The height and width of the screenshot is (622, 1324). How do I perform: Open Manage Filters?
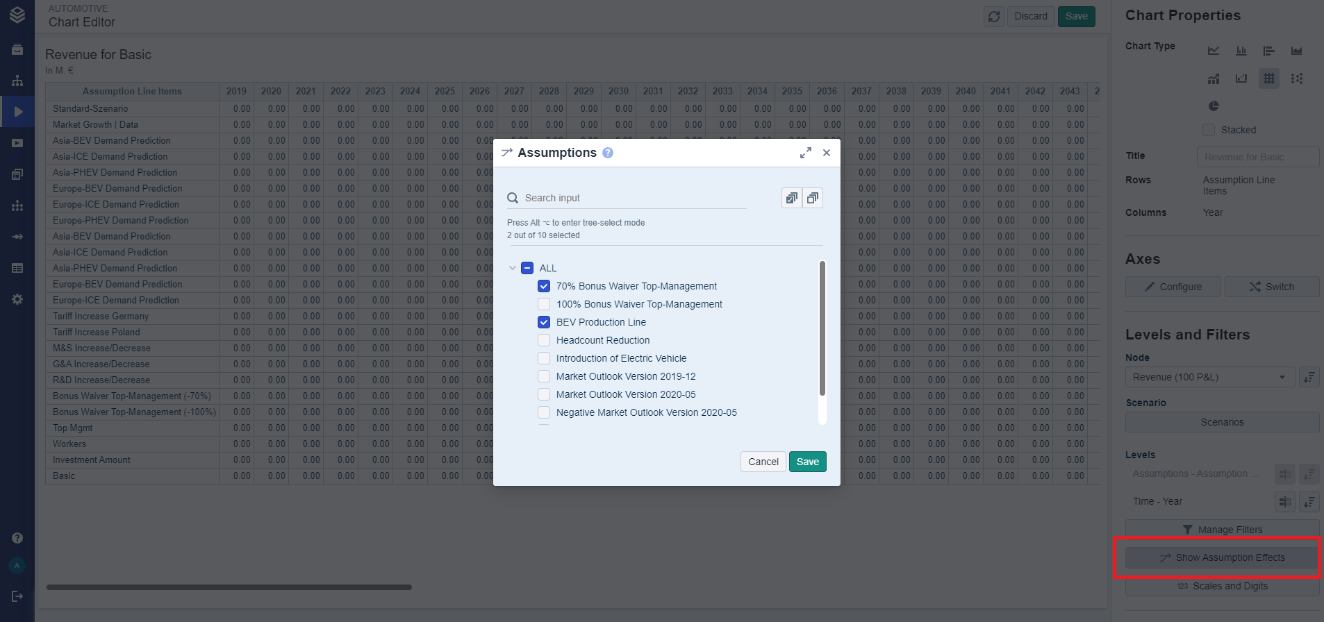pos(1222,530)
